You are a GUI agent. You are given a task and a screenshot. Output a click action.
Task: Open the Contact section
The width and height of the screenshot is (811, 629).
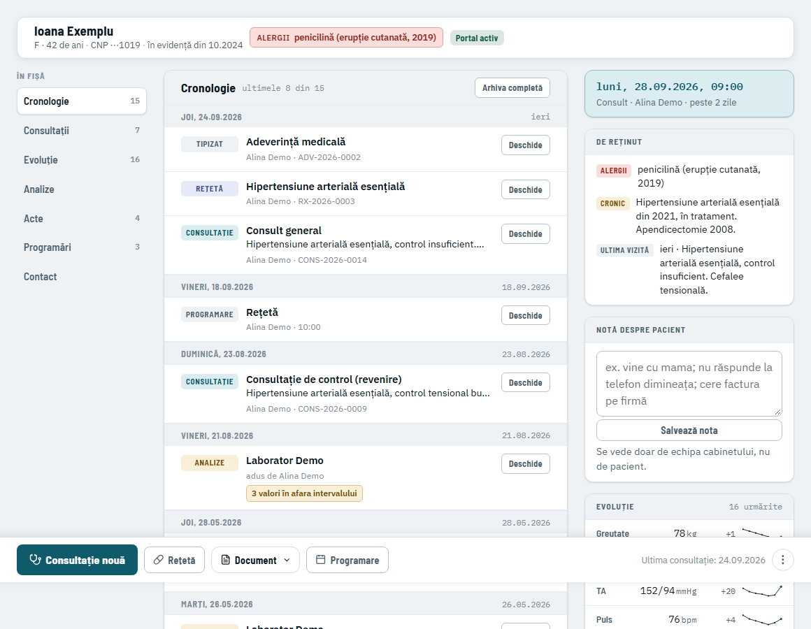pyautogui.click(x=82, y=277)
